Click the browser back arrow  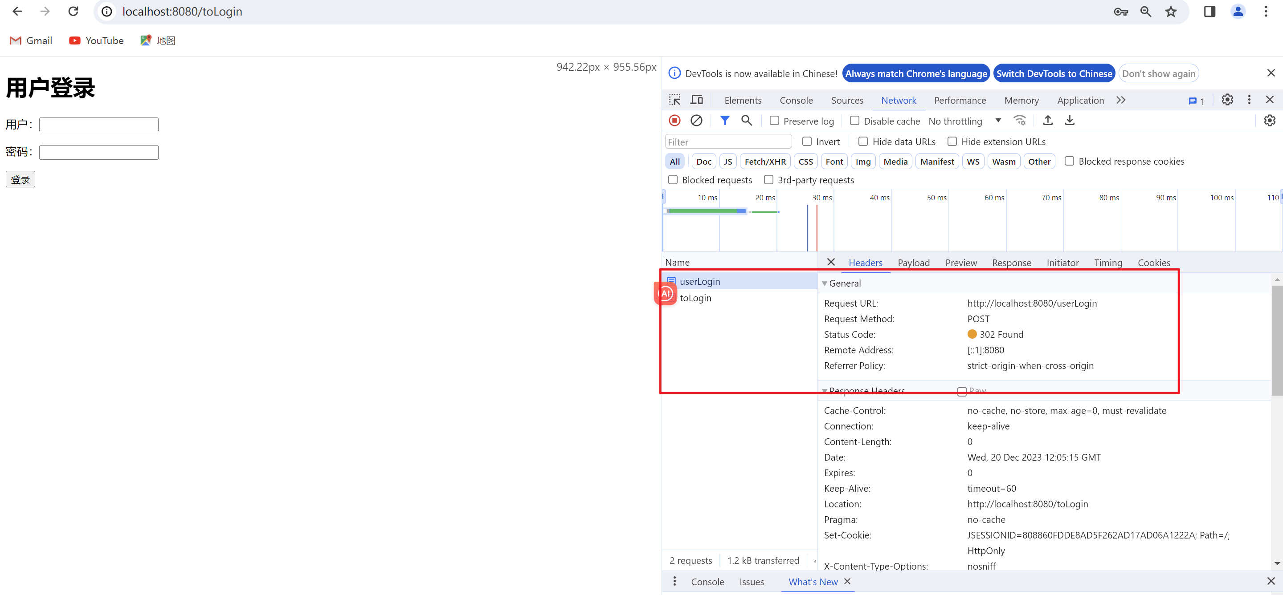click(17, 12)
